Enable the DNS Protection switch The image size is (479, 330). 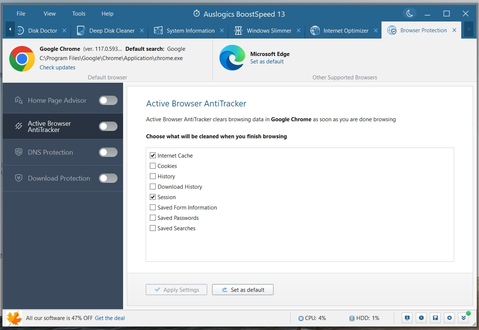pos(108,152)
